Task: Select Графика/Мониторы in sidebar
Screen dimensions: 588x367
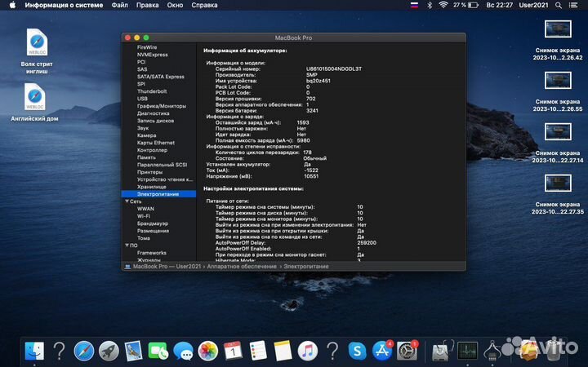Action: pyautogui.click(x=161, y=106)
